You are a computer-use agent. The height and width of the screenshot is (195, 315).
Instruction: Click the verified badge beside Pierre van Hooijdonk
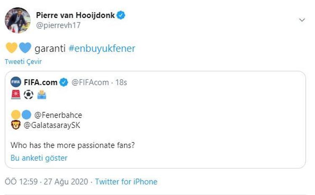click(x=121, y=16)
